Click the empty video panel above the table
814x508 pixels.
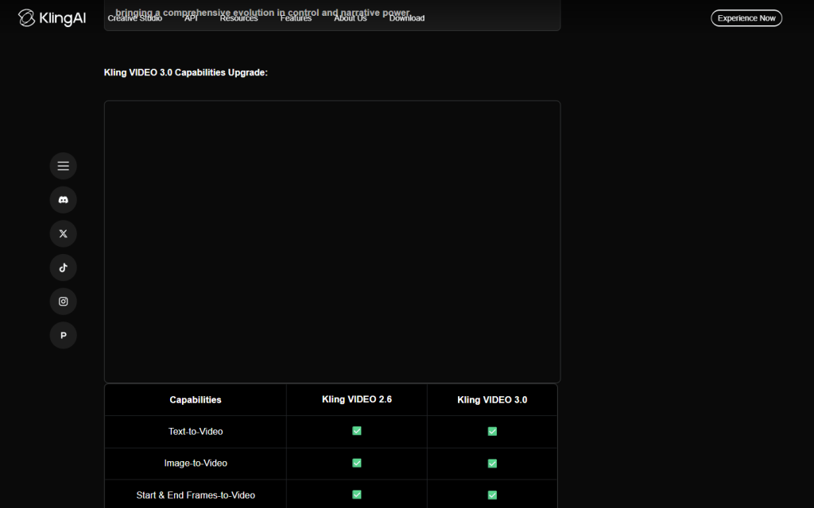tap(332, 241)
